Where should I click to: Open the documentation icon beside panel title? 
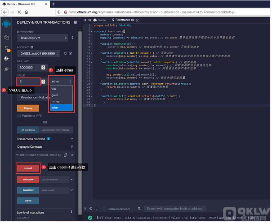(76, 22)
